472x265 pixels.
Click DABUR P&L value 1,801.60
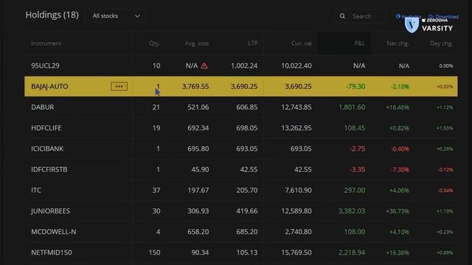[x=352, y=107]
